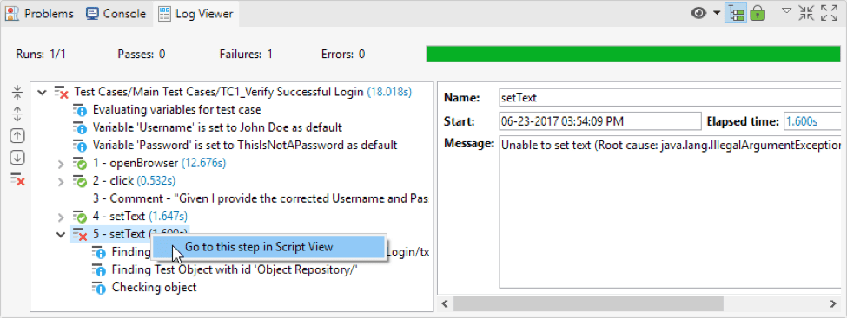Click the Collapse All icon in left toolbar
The image size is (847, 318).
[x=17, y=93]
